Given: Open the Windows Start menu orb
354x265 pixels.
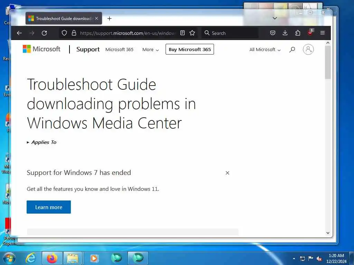Looking at the screenshot, I should pyautogui.click(x=9, y=258).
